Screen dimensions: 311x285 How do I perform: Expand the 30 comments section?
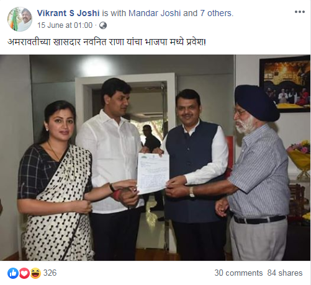pyautogui.click(x=238, y=273)
